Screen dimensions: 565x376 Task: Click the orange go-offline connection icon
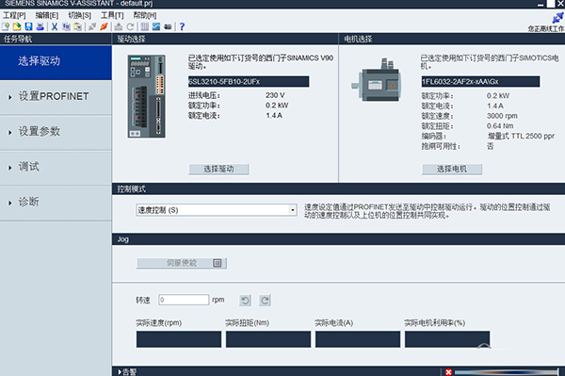104,26
